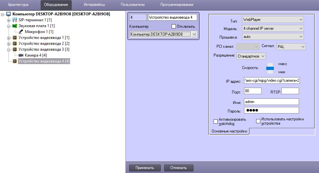Switch to the Архитектура tab
The width and height of the screenshot is (319, 173).
[18, 5]
